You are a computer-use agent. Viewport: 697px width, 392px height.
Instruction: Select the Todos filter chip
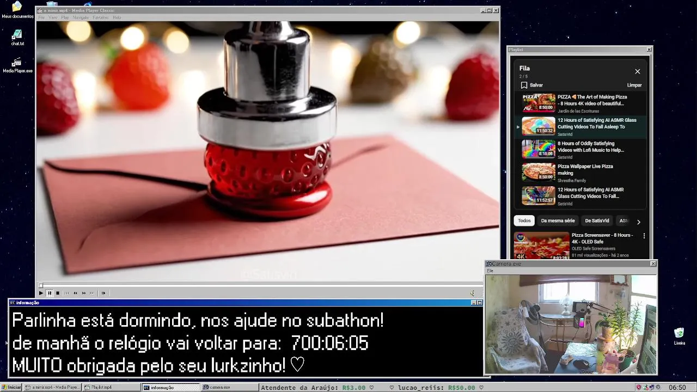click(524, 221)
